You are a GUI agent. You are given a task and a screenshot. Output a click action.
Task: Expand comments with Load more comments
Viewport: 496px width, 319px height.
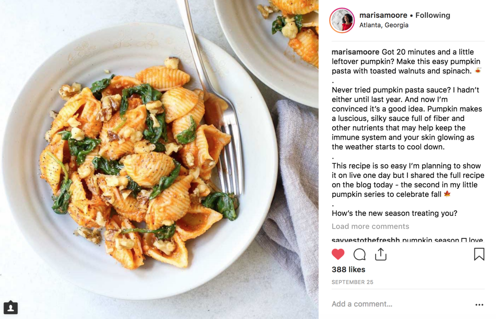pos(370,226)
